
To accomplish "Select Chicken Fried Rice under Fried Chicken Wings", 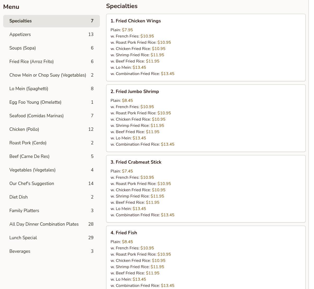I will coord(138,49).
